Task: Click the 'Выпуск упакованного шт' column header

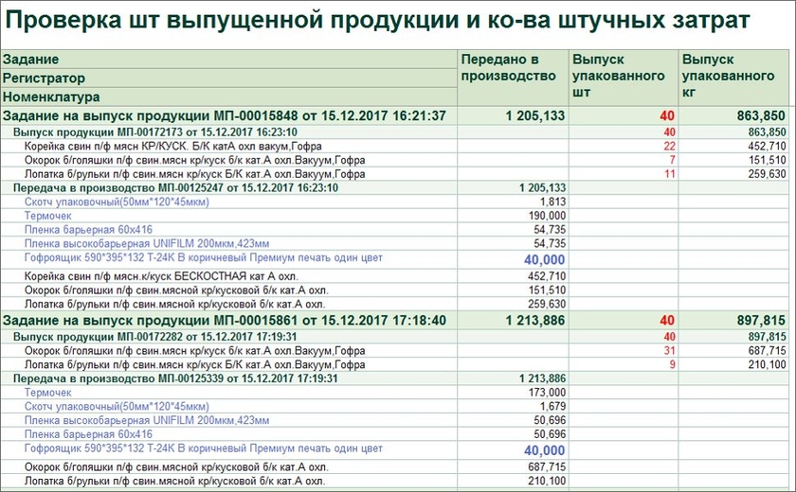Action: click(x=621, y=76)
